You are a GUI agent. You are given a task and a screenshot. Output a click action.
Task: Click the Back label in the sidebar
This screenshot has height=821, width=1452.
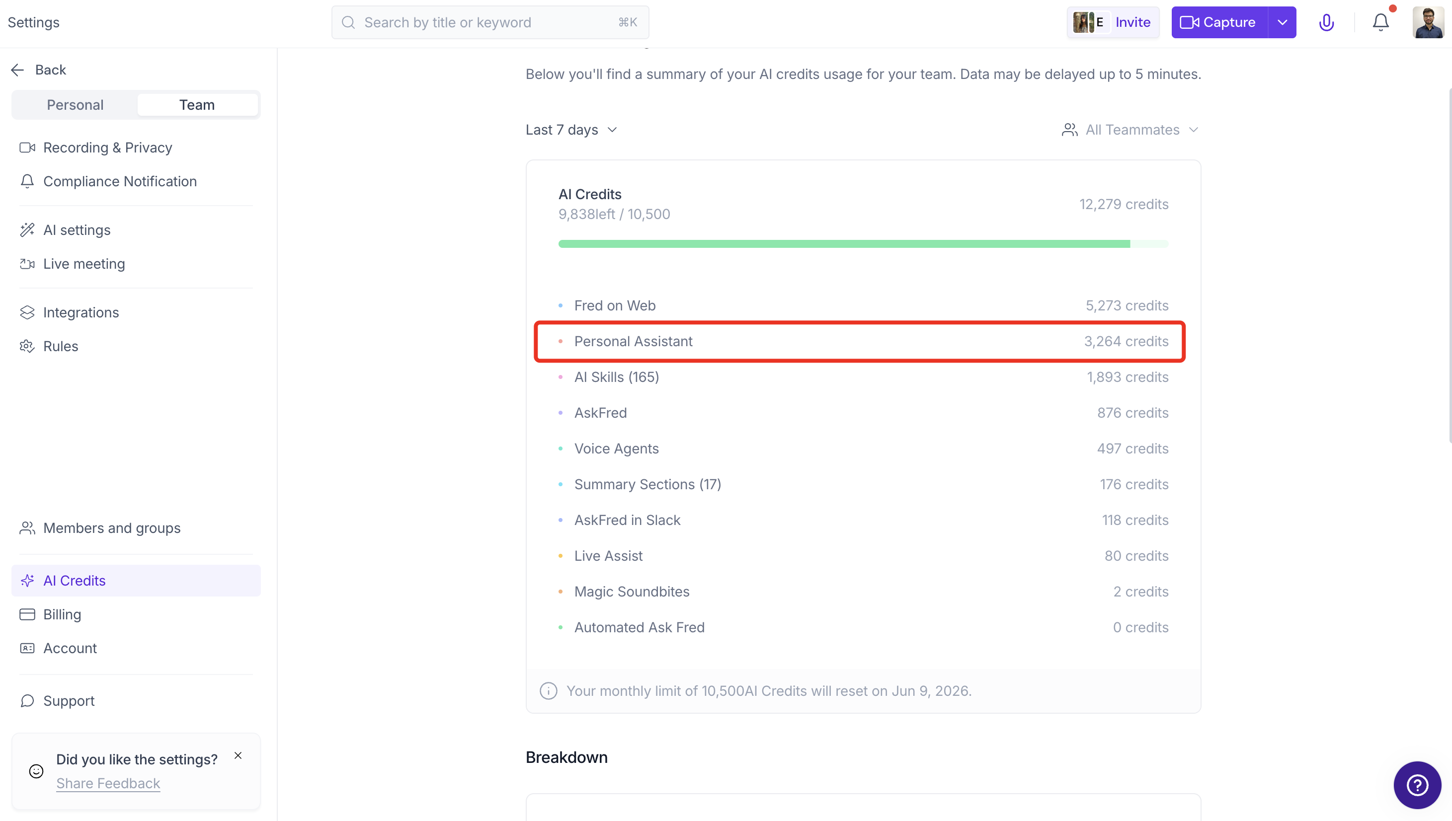[x=51, y=70]
